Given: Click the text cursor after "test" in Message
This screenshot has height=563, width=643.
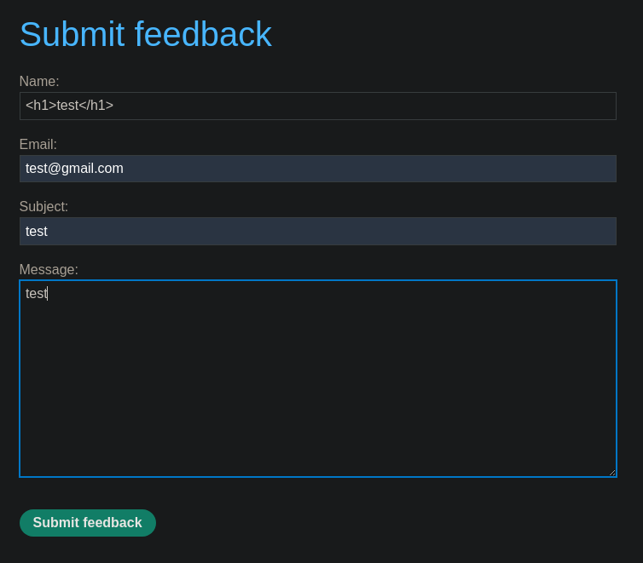Looking at the screenshot, I should [48, 294].
